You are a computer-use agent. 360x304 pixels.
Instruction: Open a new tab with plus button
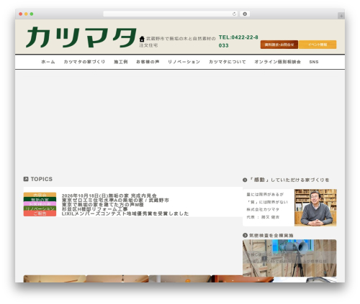[x=341, y=16]
